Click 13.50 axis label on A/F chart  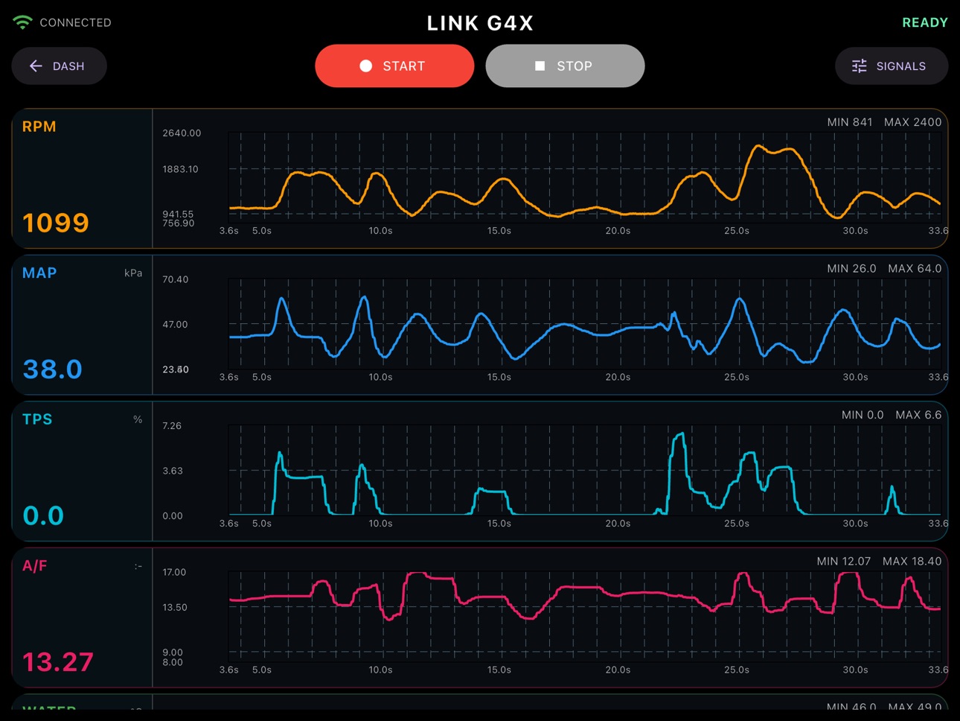[x=175, y=607]
